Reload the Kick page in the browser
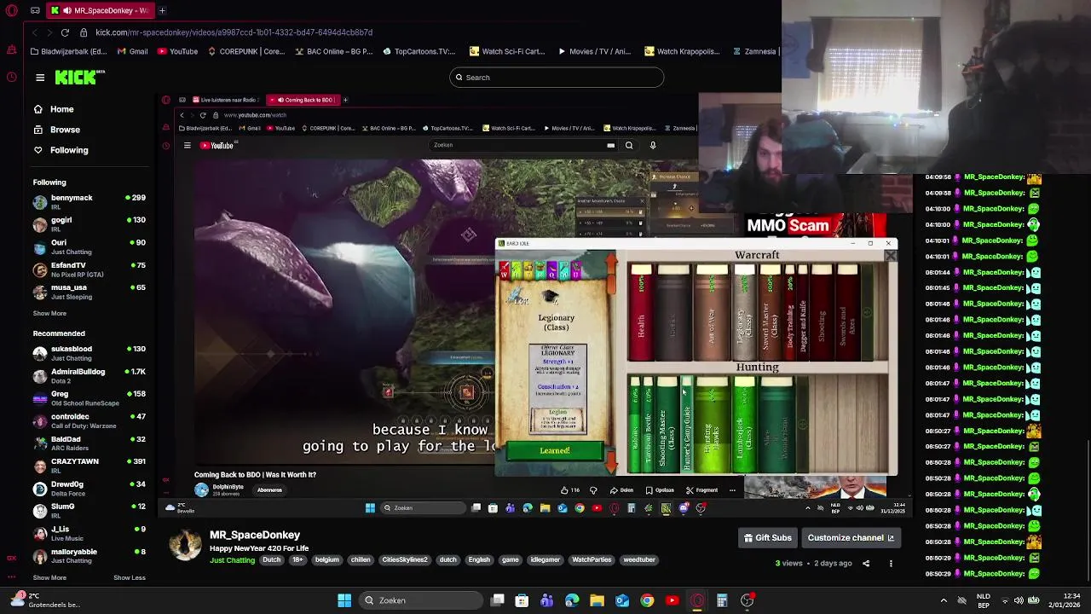 pos(65,32)
